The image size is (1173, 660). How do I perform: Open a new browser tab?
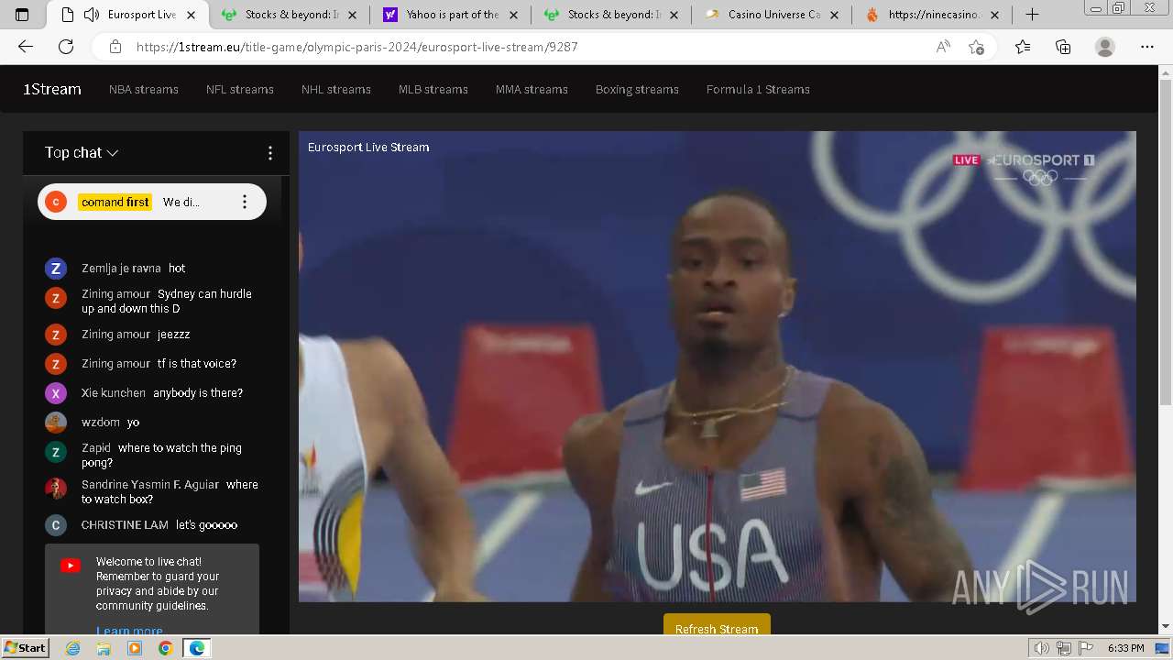1032,15
